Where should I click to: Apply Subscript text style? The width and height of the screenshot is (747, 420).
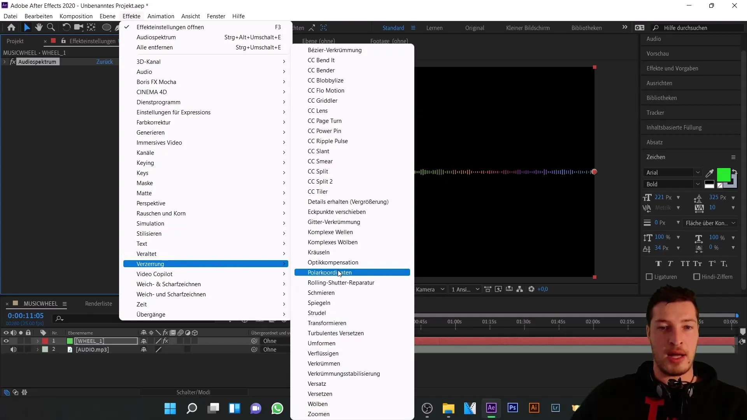click(724, 264)
